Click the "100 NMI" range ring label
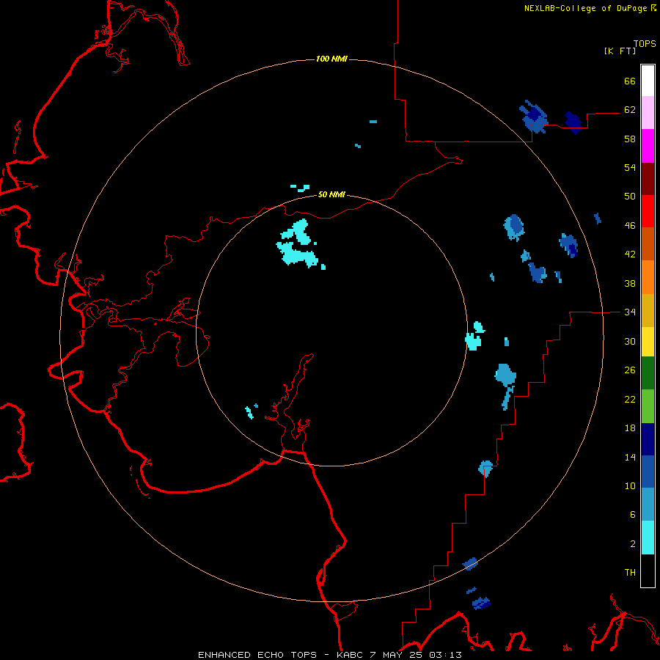Viewport: 660px width, 660px height. [x=331, y=59]
